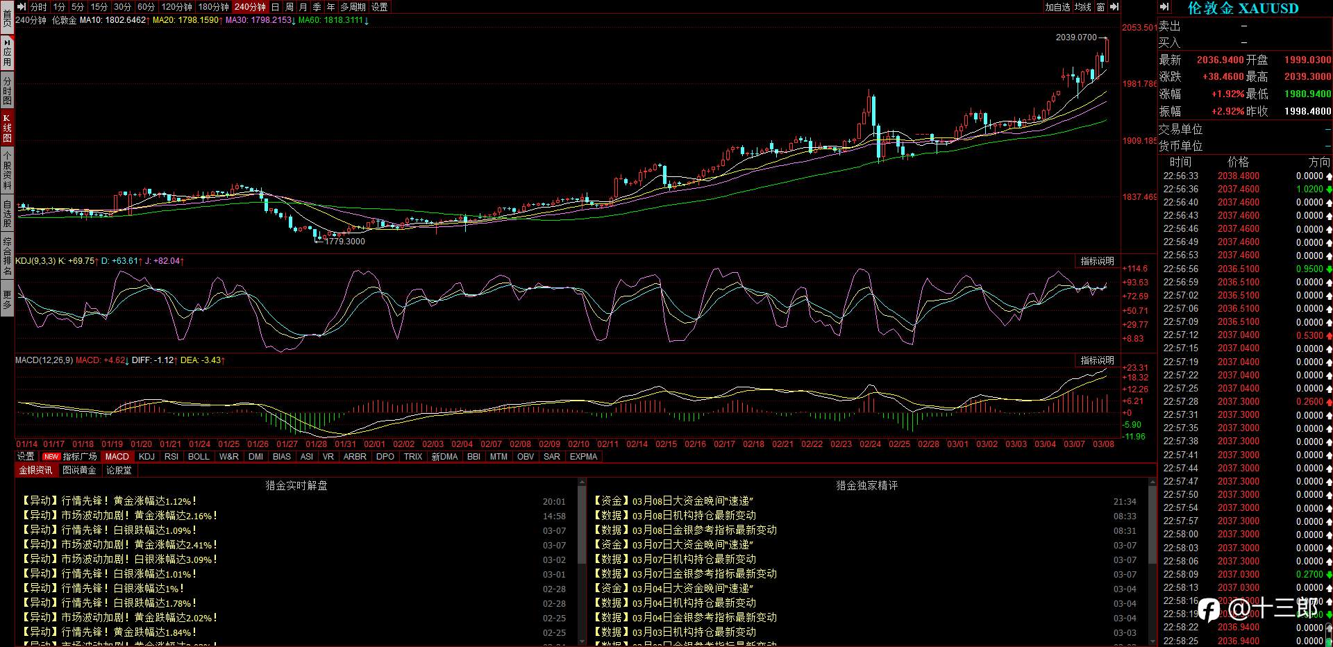Switch to 月 monthly chart
Viewport: 1333px width, 647px height.
coord(303,7)
